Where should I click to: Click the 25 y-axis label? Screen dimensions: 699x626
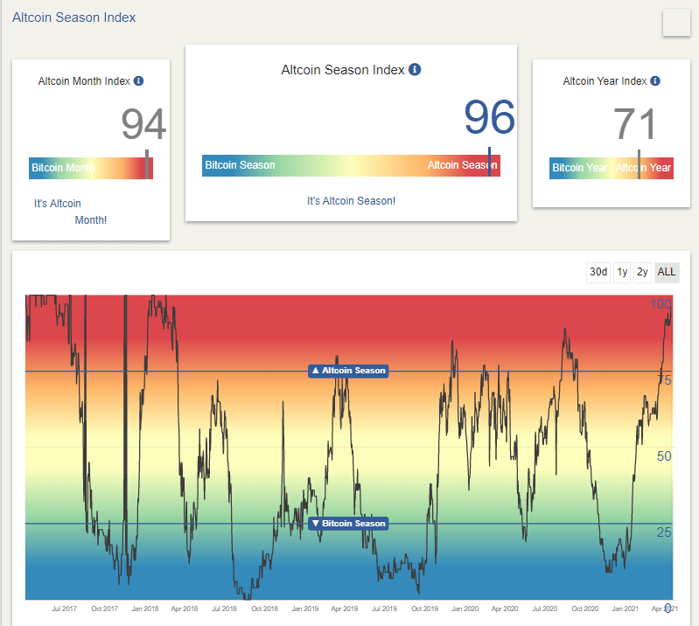664,532
